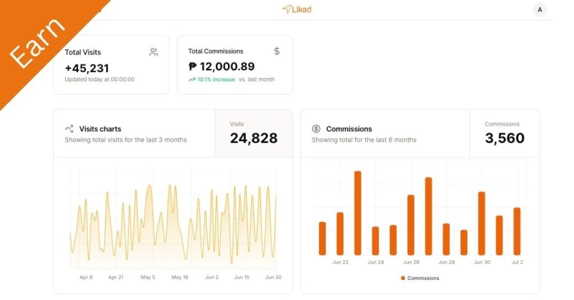The height and width of the screenshot is (300, 574).
Task: Click the May 5 label on visits chart
Action: tap(147, 277)
